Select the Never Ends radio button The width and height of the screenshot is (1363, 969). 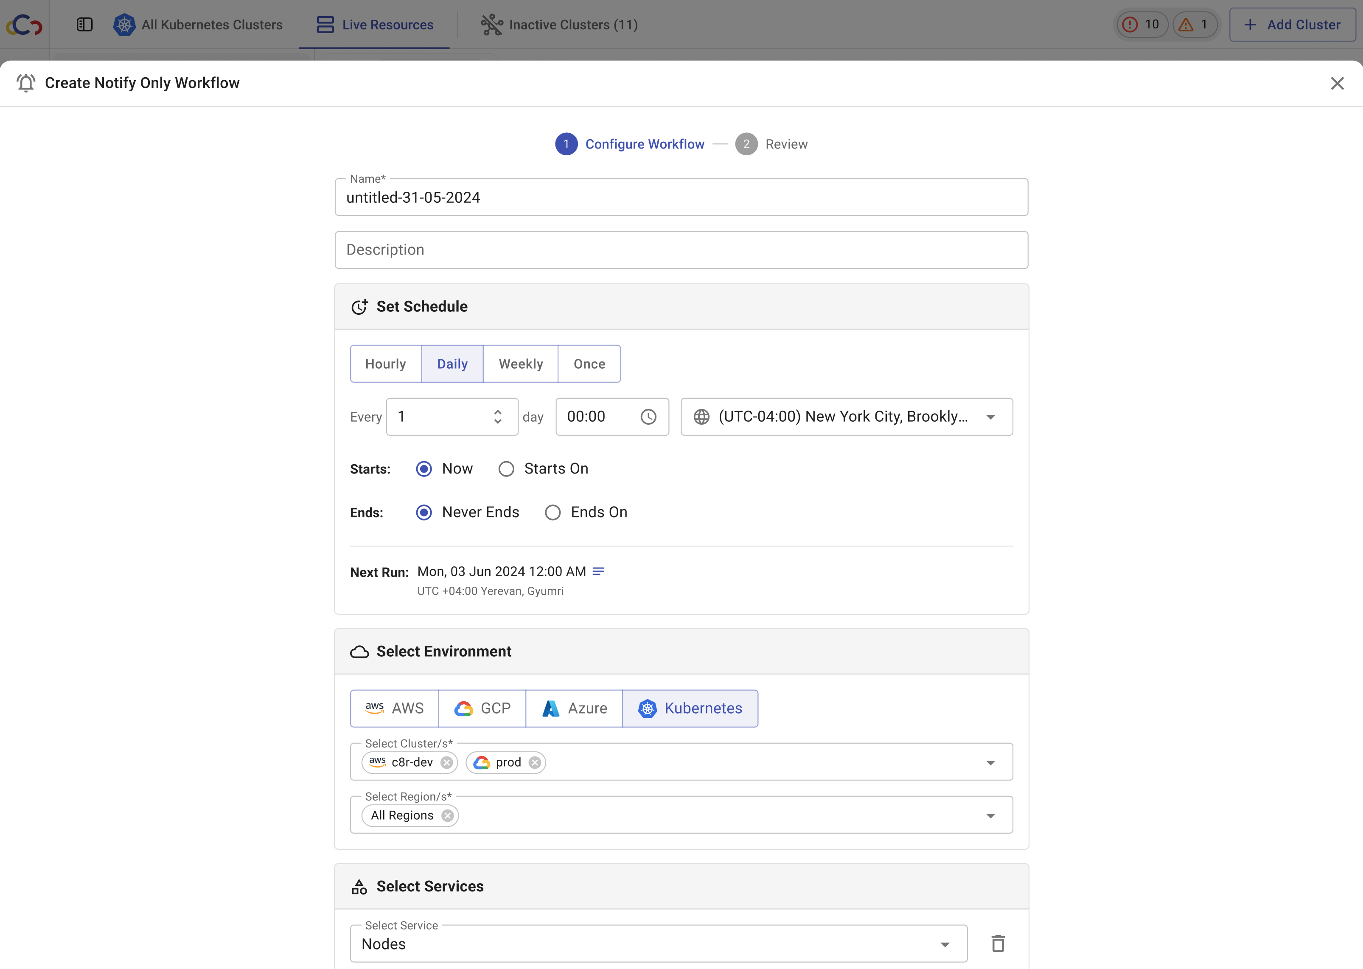click(423, 513)
